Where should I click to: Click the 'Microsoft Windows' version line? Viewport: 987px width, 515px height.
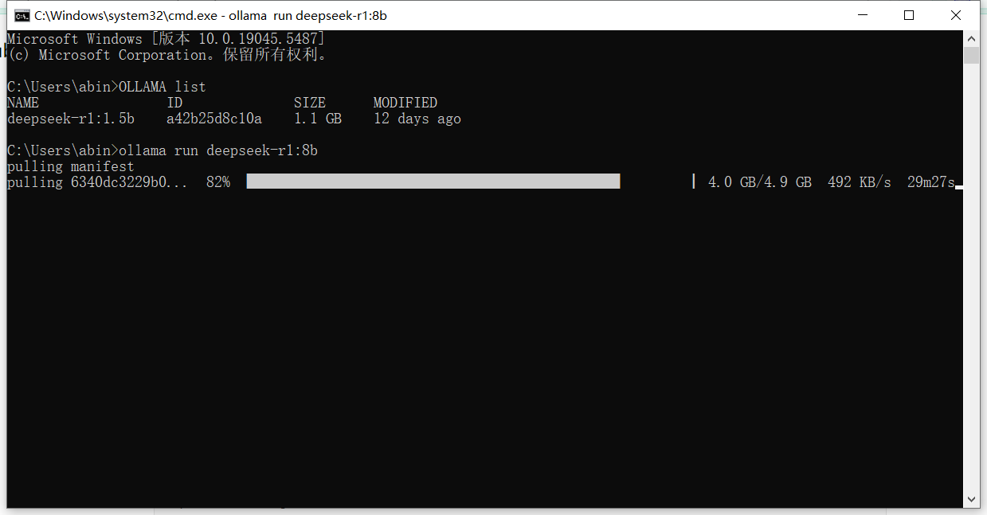[166, 39]
